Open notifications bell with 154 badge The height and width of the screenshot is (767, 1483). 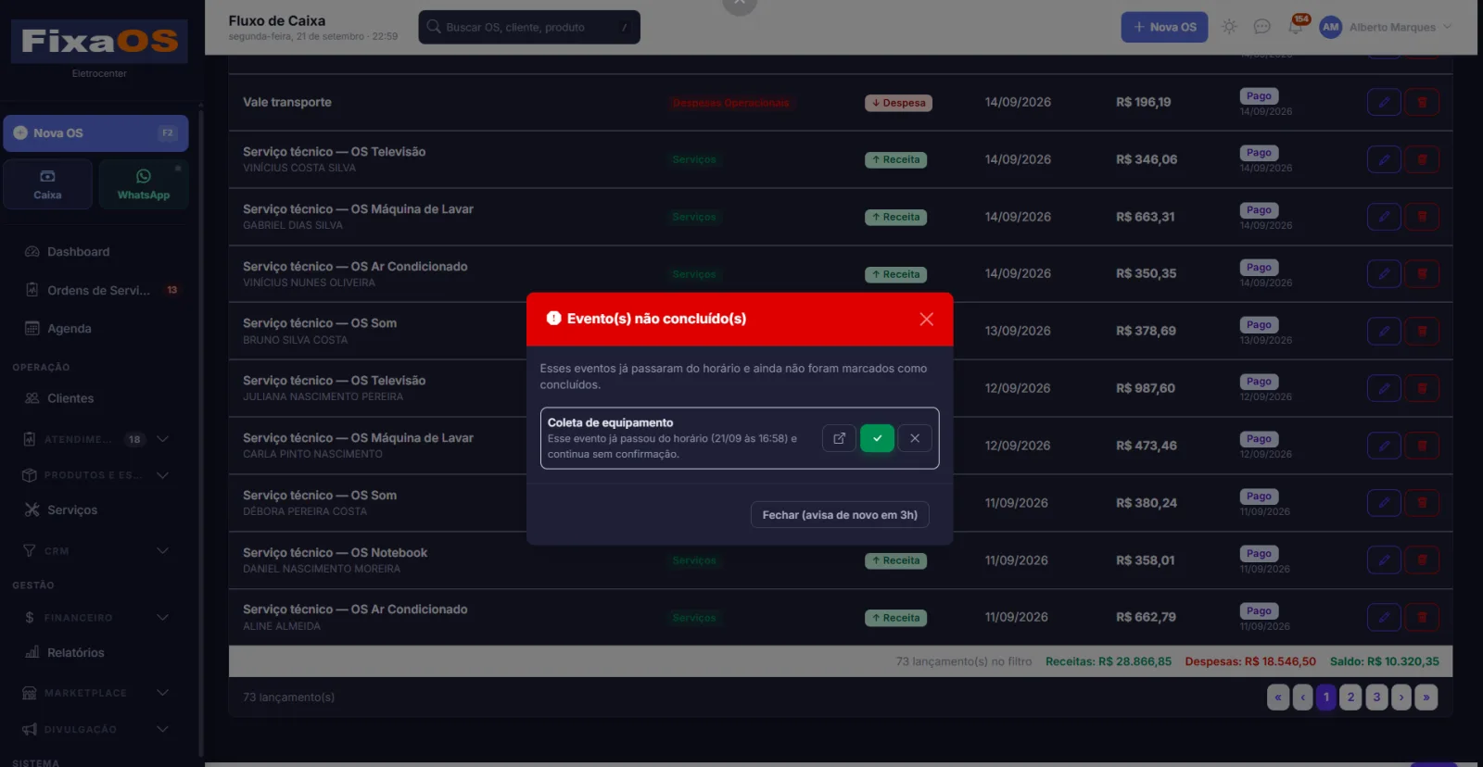1296,27
